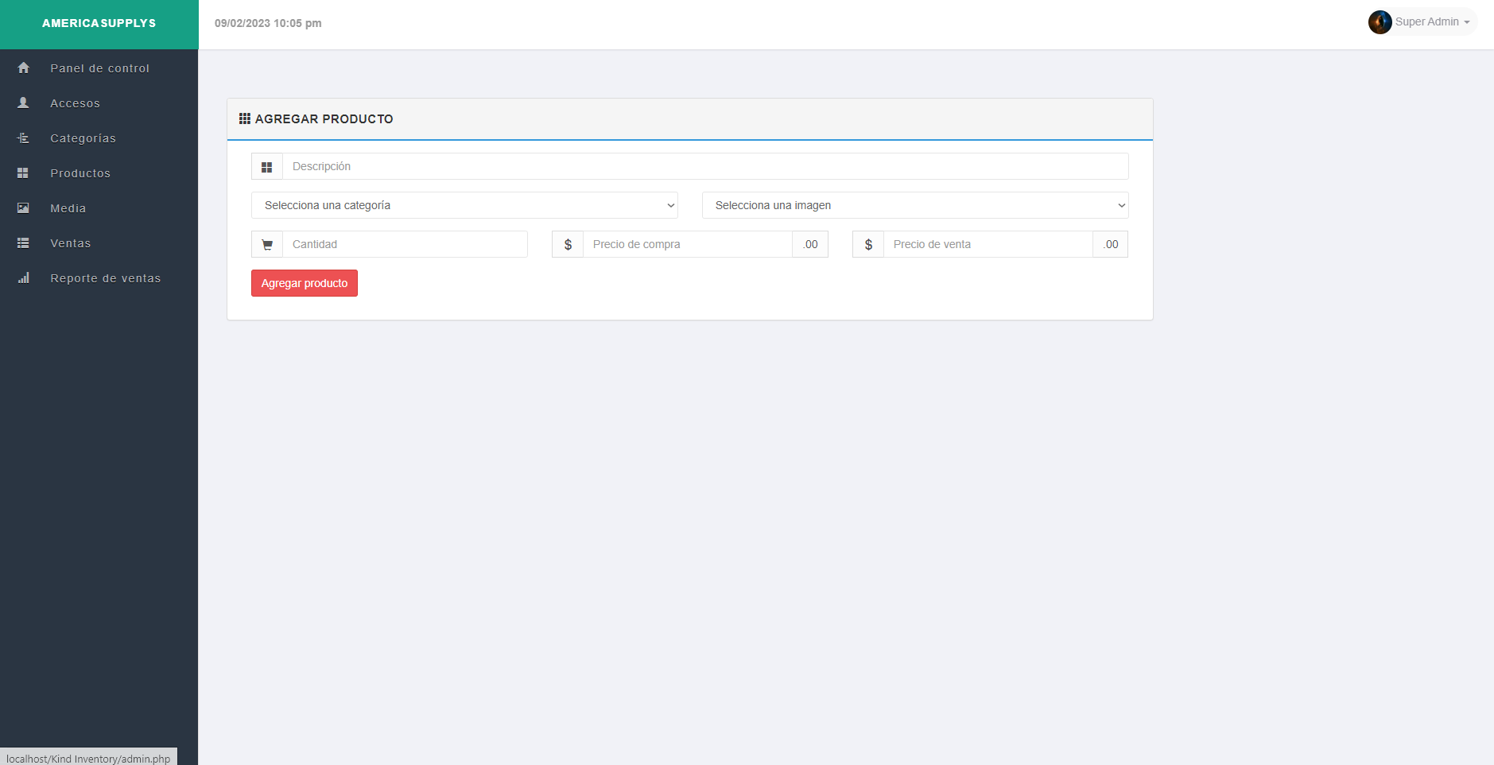Click the AMERICASUPPLYS brand link
The width and height of the screenshot is (1494, 765).
(99, 23)
